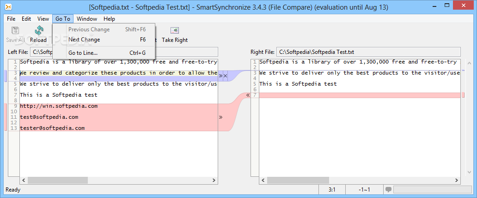Click empty red line 7 in right pane
The height and width of the screenshot is (198, 477).
(360, 95)
